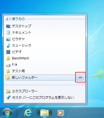Click the blue unpin pushpin icon
The image size is (104, 118).
[9, 98]
